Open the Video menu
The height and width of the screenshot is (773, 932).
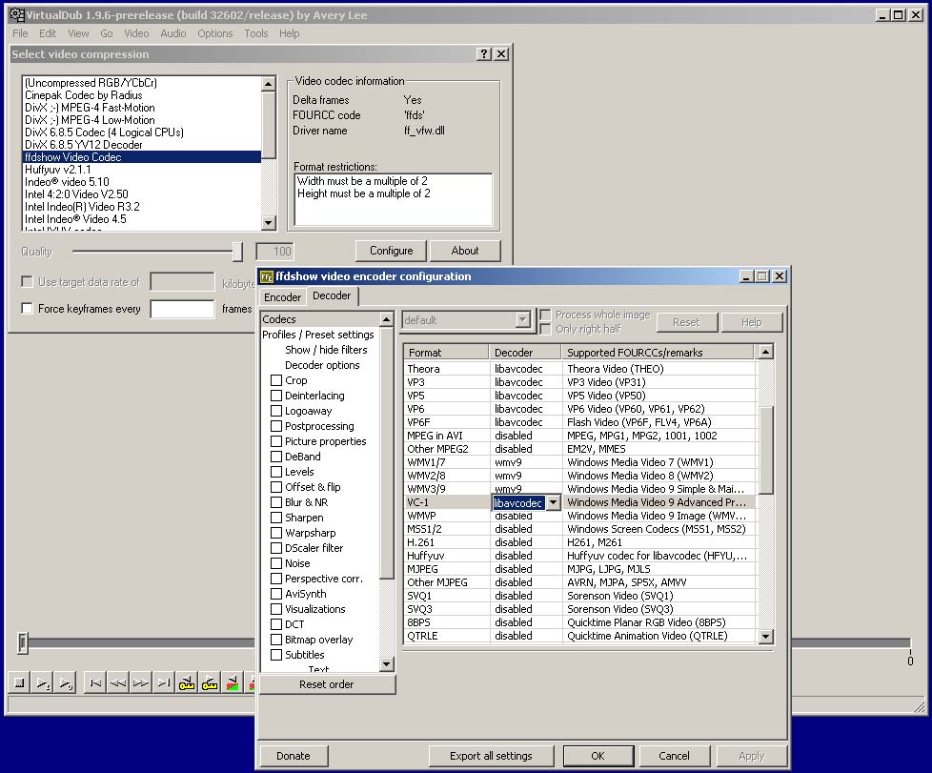[x=136, y=33]
